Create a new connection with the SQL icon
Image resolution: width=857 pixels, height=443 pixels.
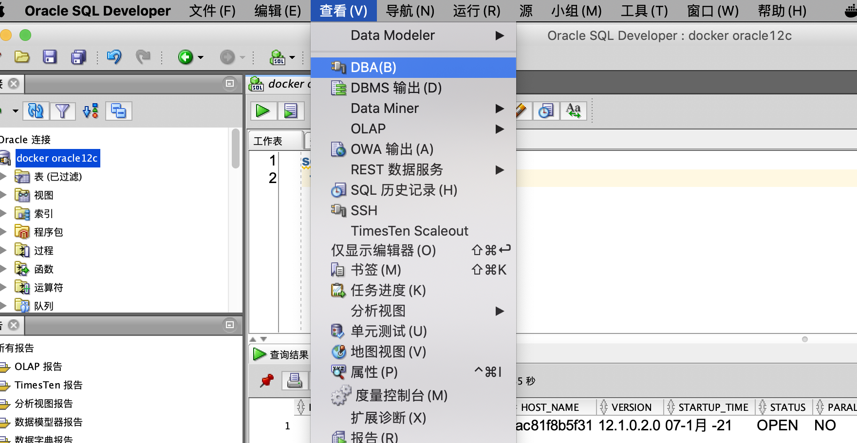click(x=278, y=57)
